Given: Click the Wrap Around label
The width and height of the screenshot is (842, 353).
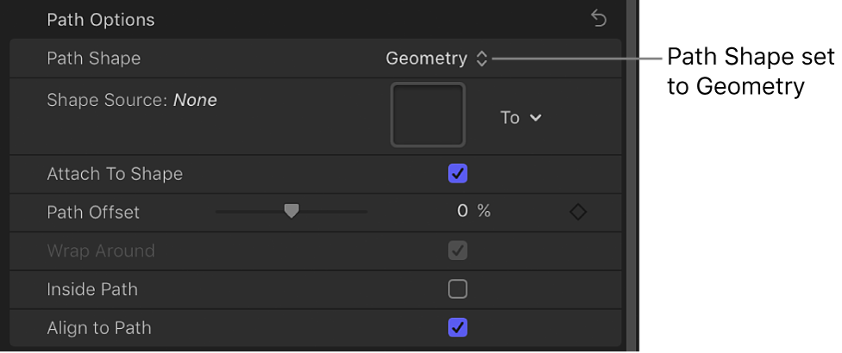Looking at the screenshot, I should (x=101, y=251).
